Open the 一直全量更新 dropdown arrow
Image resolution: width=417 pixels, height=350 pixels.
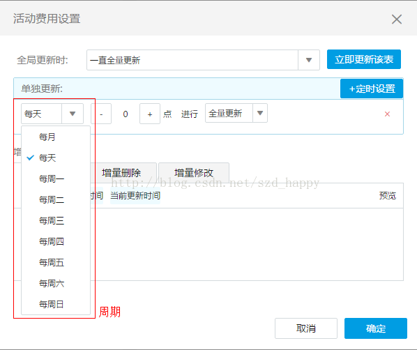(309, 60)
